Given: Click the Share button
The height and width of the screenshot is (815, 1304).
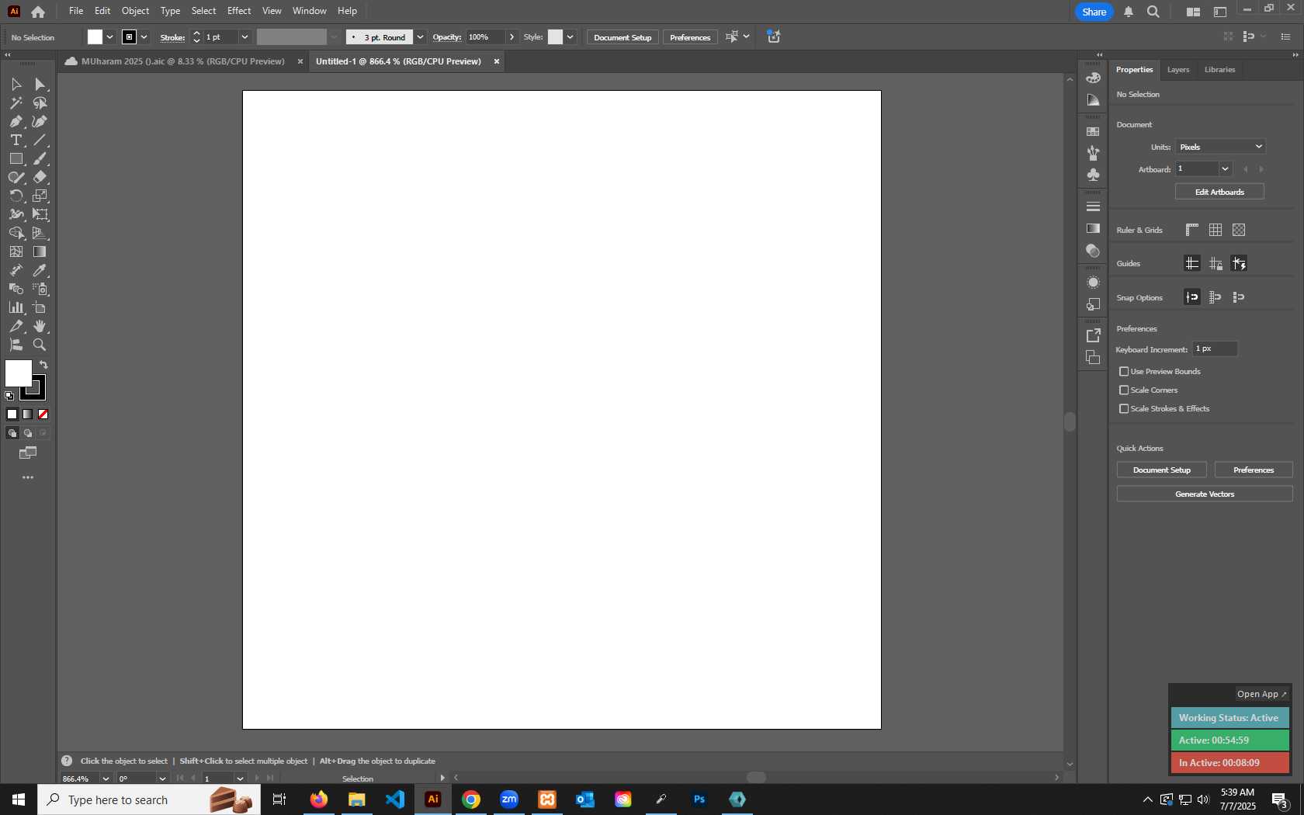Looking at the screenshot, I should tap(1094, 12).
